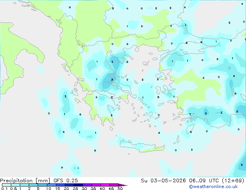The height and width of the screenshot is (190, 246).
Task: Select the legend swatch between 0.1 and 0.5
Action: click(x=7, y=185)
